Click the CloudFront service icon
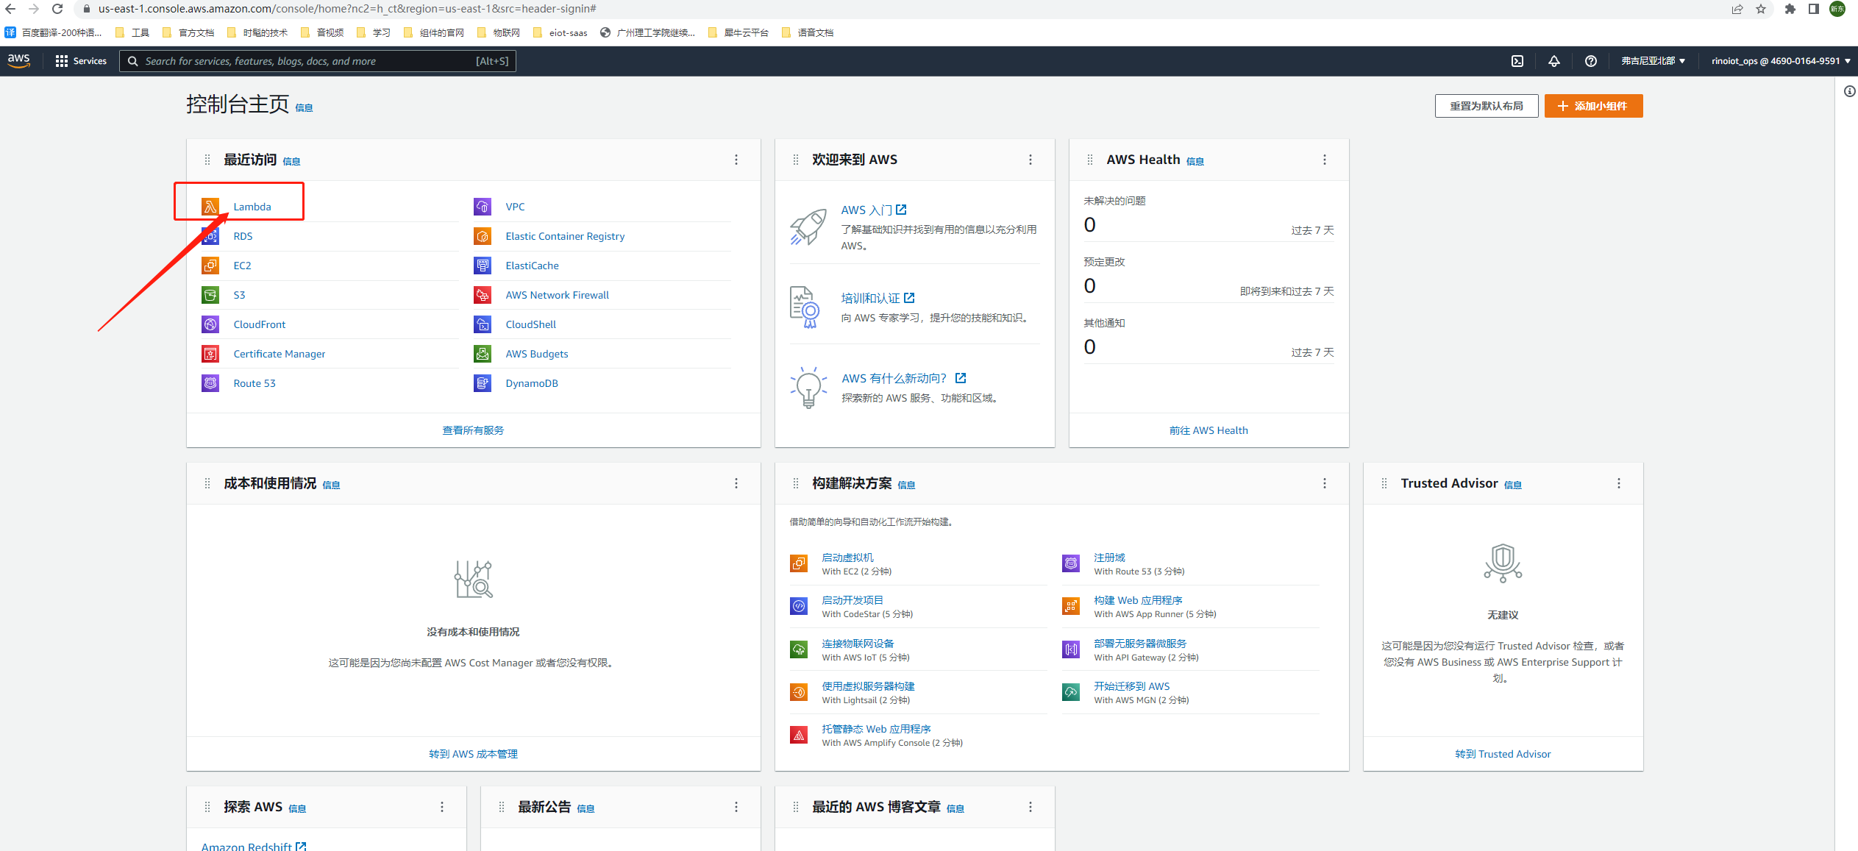The width and height of the screenshot is (1858, 851). coord(210,324)
